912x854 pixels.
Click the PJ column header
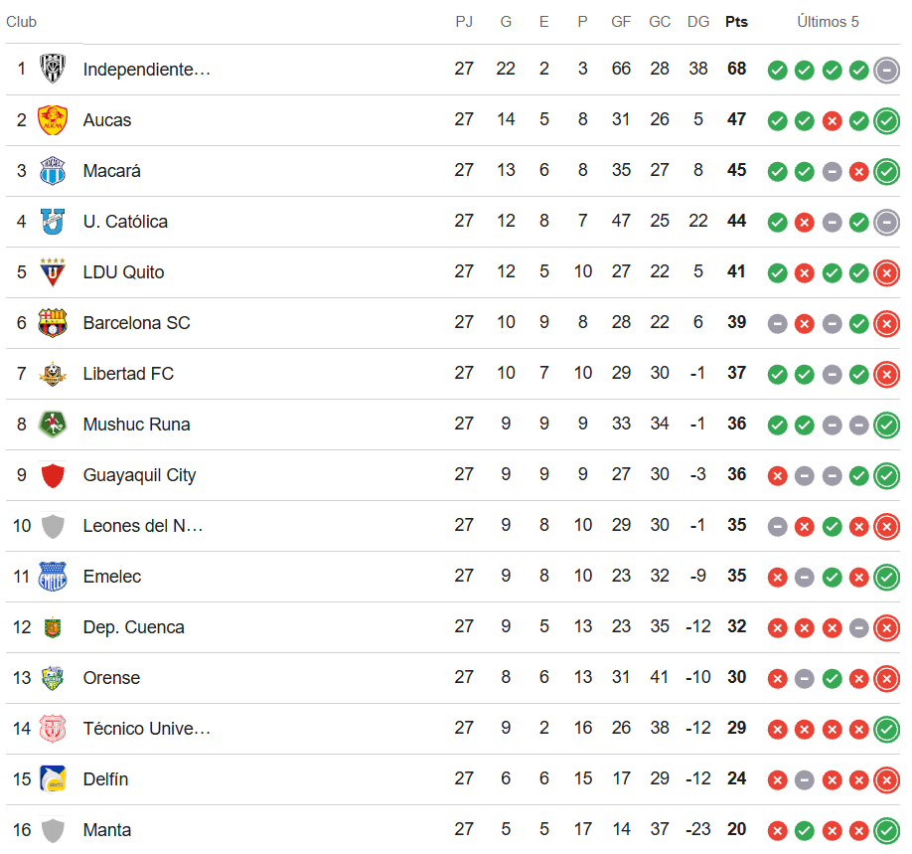coord(464,22)
